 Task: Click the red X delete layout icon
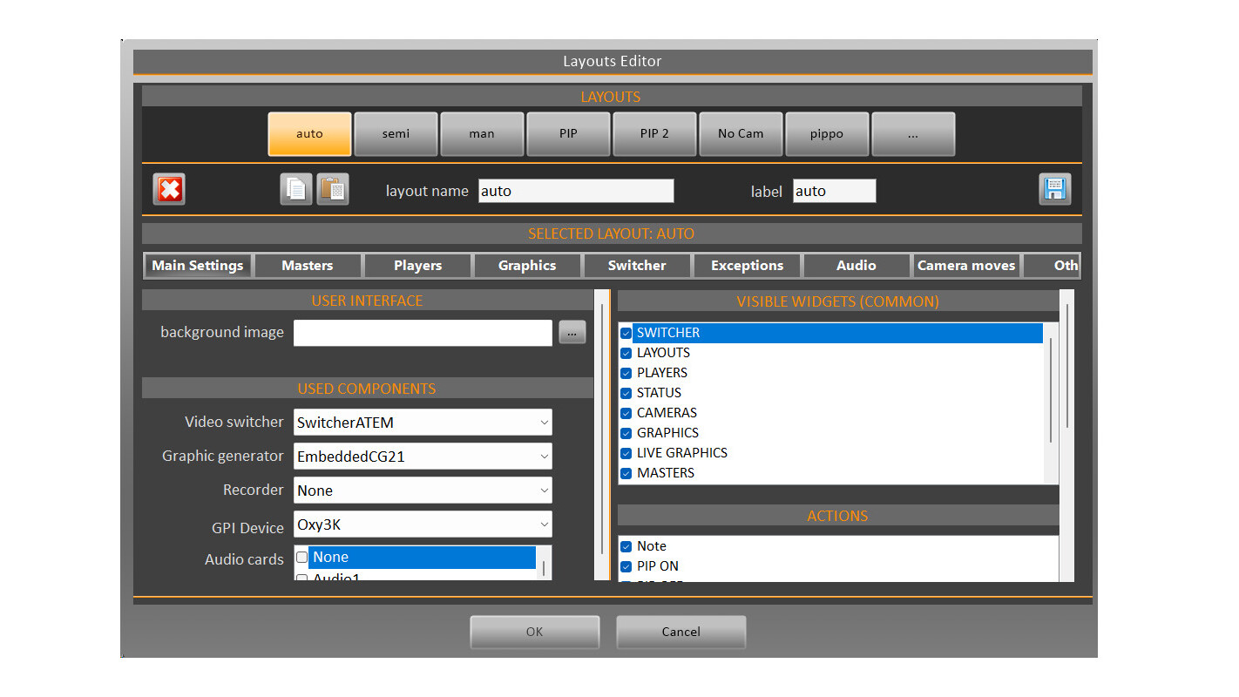(x=169, y=189)
